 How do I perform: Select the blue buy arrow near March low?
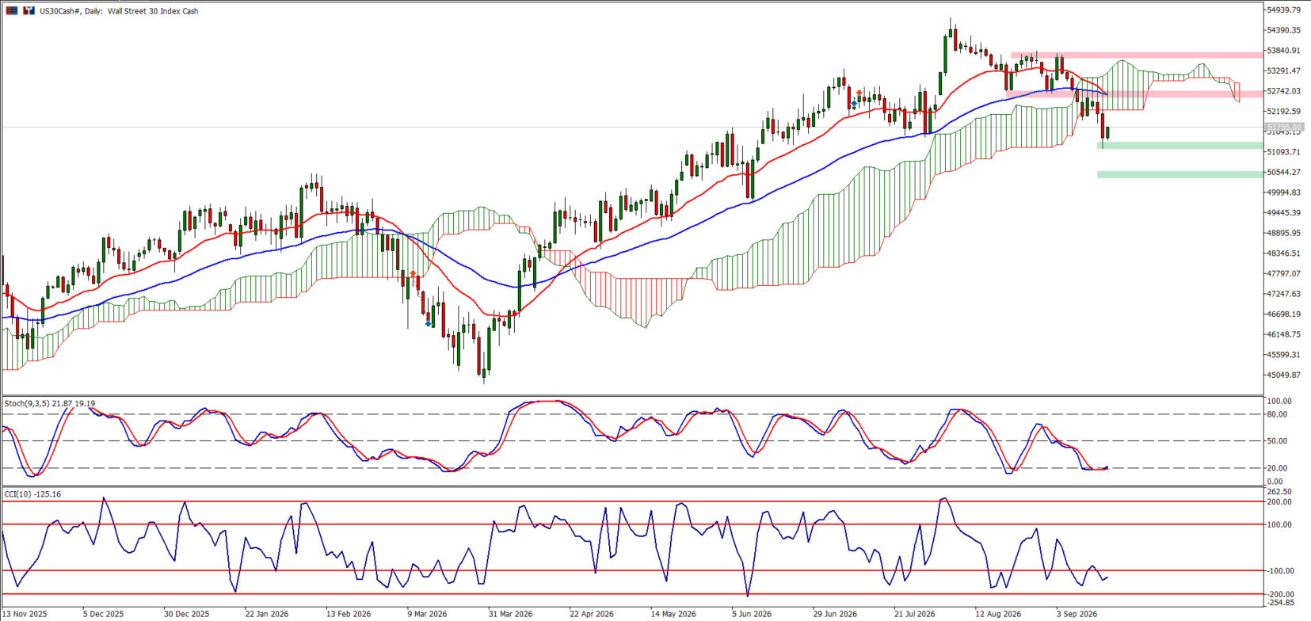(429, 323)
